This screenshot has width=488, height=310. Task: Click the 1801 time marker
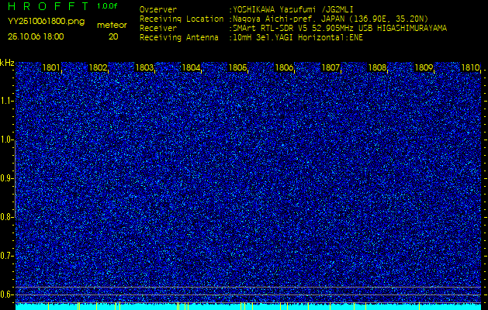tap(51, 67)
